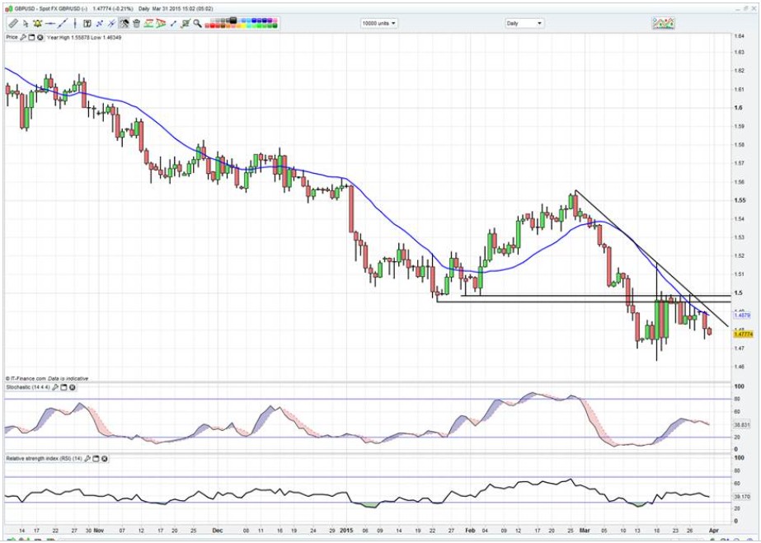Open the Daily timeframe dropdown
This screenshot has width=761, height=543.
524,23
